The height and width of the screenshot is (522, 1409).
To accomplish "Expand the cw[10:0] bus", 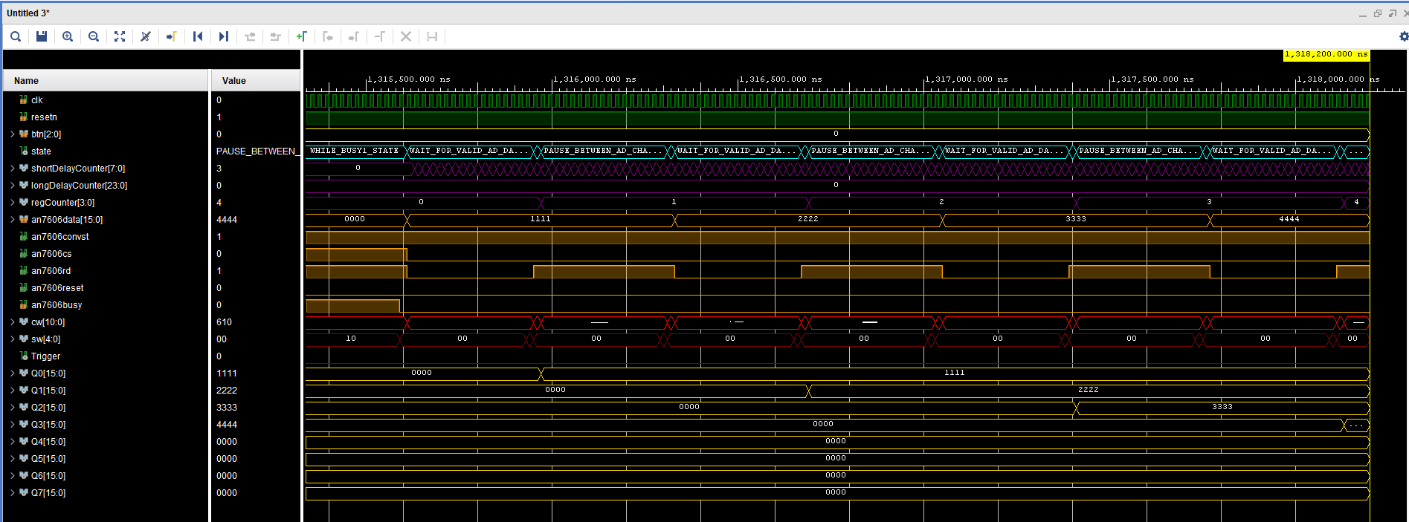I will [x=13, y=322].
